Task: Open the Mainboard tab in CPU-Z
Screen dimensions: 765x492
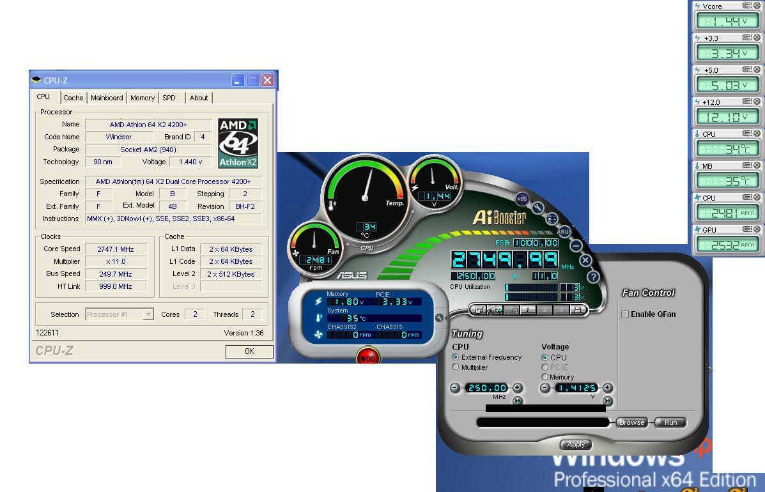Action: 107,98
